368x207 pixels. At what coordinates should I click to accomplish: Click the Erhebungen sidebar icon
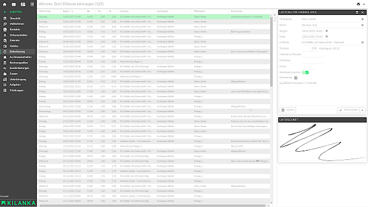coord(5,90)
